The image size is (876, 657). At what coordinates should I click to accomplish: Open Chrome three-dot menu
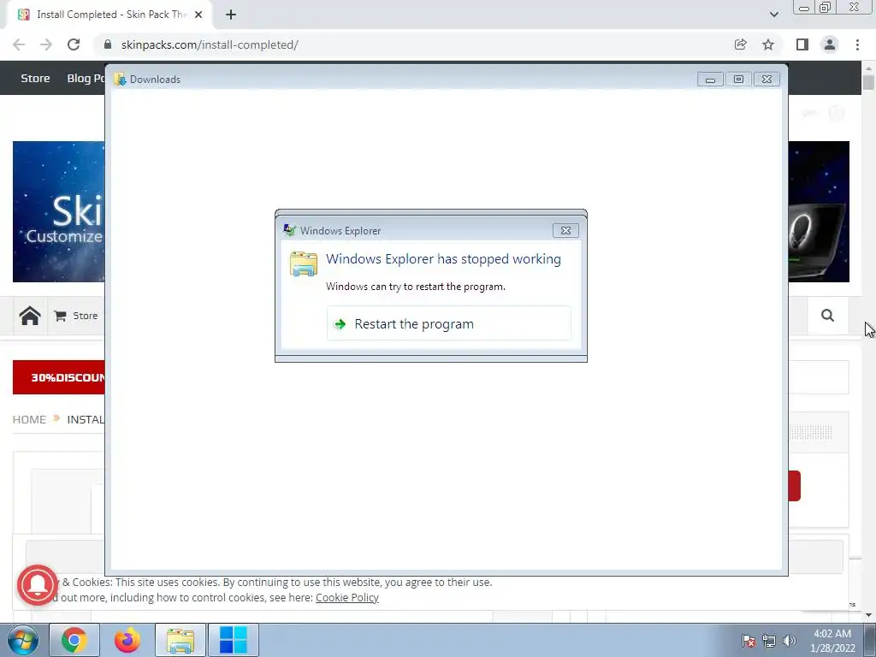pyautogui.click(x=857, y=44)
